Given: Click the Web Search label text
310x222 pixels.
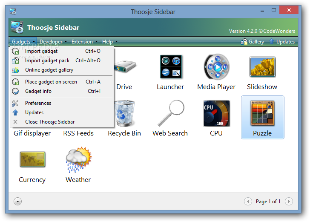Looking at the screenshot, I should [170, 133].
